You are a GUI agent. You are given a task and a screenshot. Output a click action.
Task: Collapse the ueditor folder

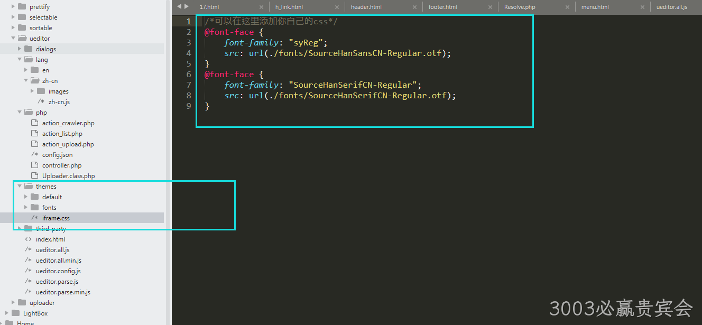pyautogui.click(x=13, y=39)
